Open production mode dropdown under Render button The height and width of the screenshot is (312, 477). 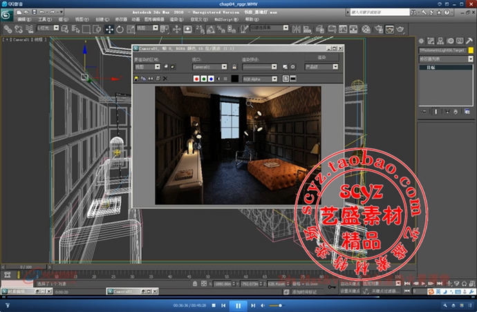click(321, 66)
